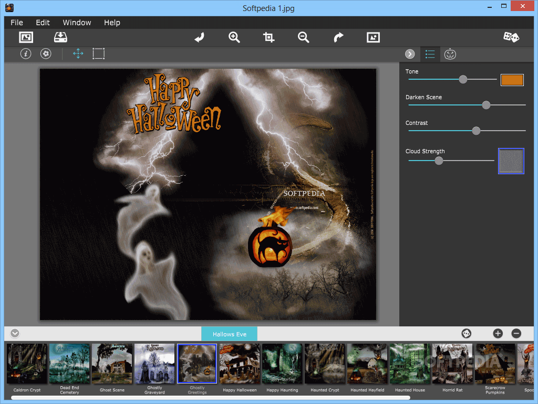Collapse the right panel with chevron

pos(410,54)
